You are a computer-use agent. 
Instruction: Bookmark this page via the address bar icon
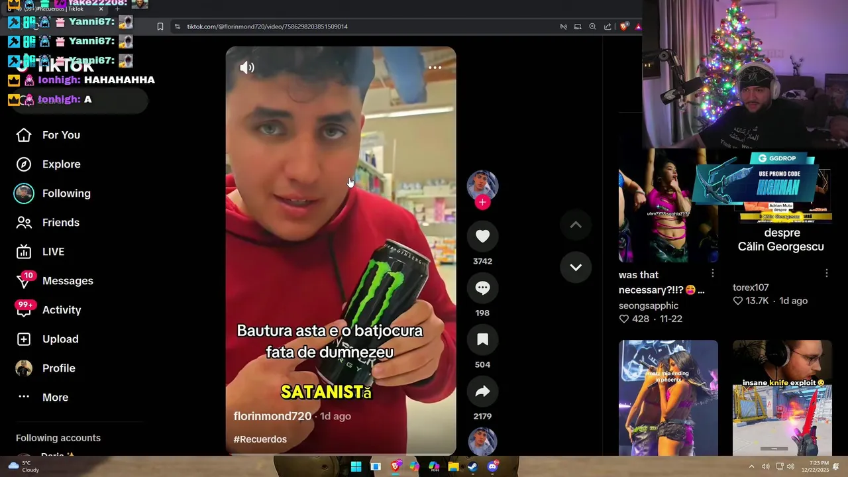(x=160, y=26)
